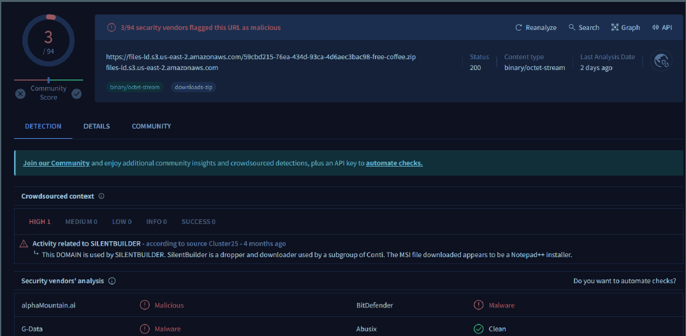
Task: Click the community score slider bar
Action: pyautogui.click(x=48, y=80)
